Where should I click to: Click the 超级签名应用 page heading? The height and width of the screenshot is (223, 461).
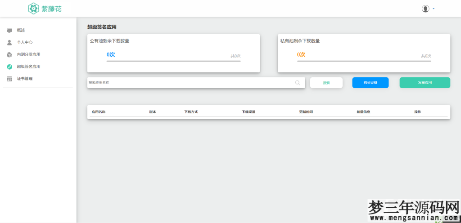pos(102,27)
